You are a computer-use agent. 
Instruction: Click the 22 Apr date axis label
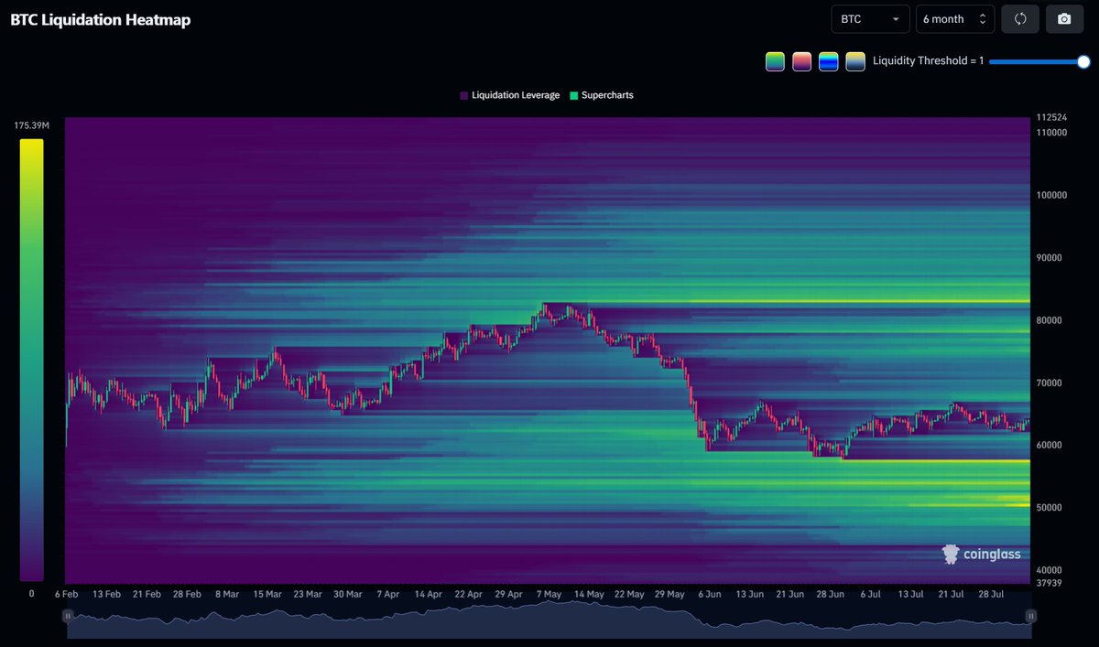468,594
